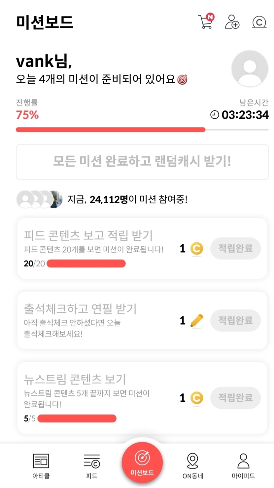Tap the remaining time clock icon
The image size is (274, 488).
point(215,115)
